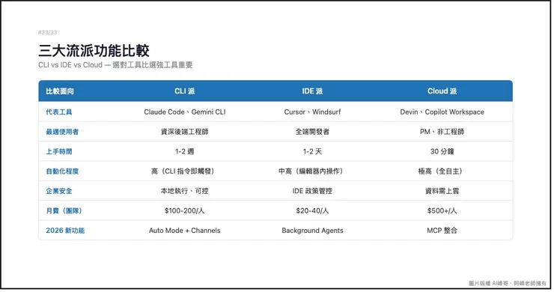Click row label 上手時間
Image resolution: width=554 pixels, height=292 pixels.
point(59,152)
